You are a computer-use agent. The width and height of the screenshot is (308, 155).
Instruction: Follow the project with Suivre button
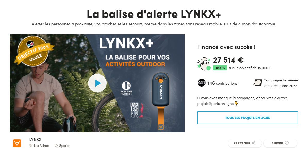pos(280,143)
